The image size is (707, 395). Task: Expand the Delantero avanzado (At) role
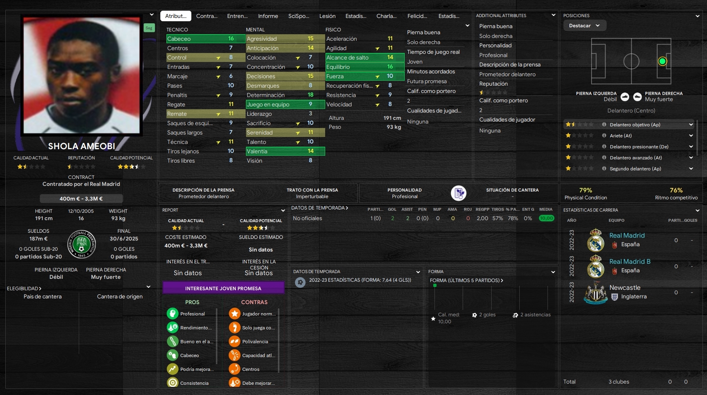coord(691,158)
